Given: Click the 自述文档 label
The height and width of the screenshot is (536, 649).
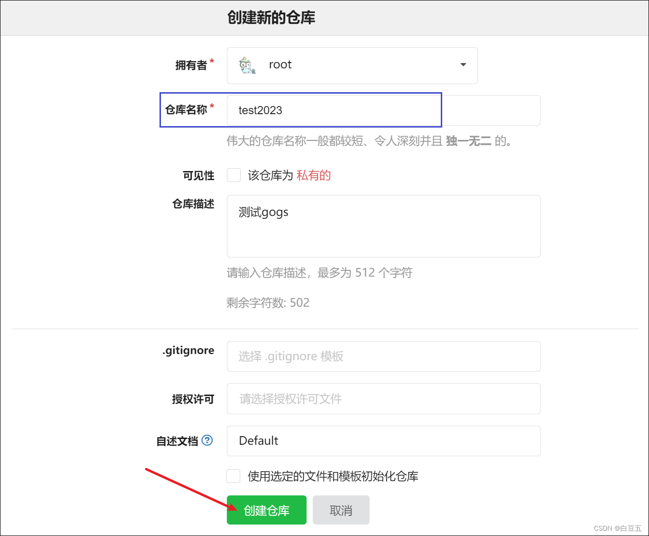Looking at the screenshot, I should pos(177,441).
